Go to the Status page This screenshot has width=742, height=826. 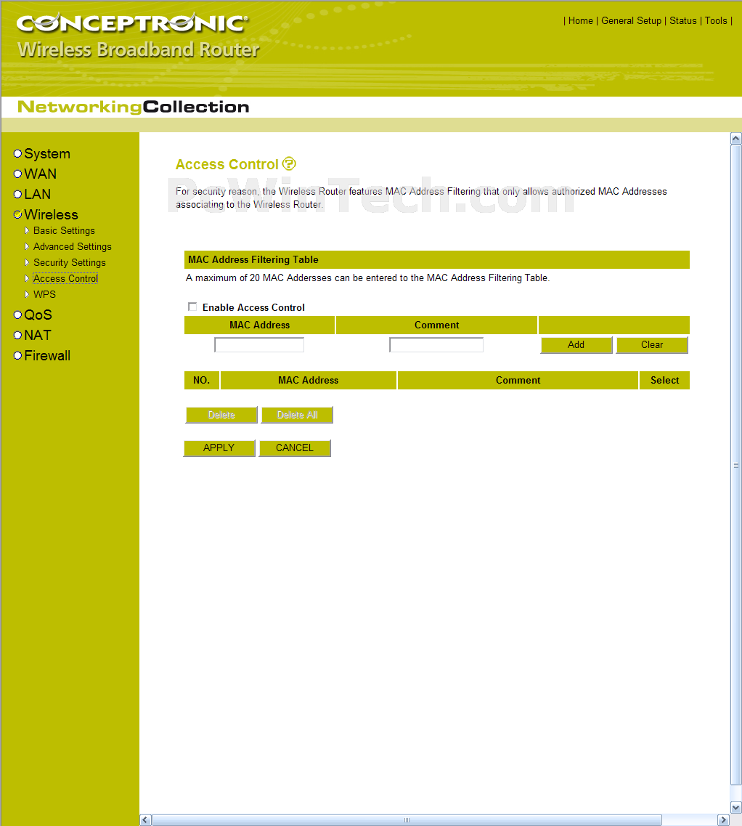(683, 20)
